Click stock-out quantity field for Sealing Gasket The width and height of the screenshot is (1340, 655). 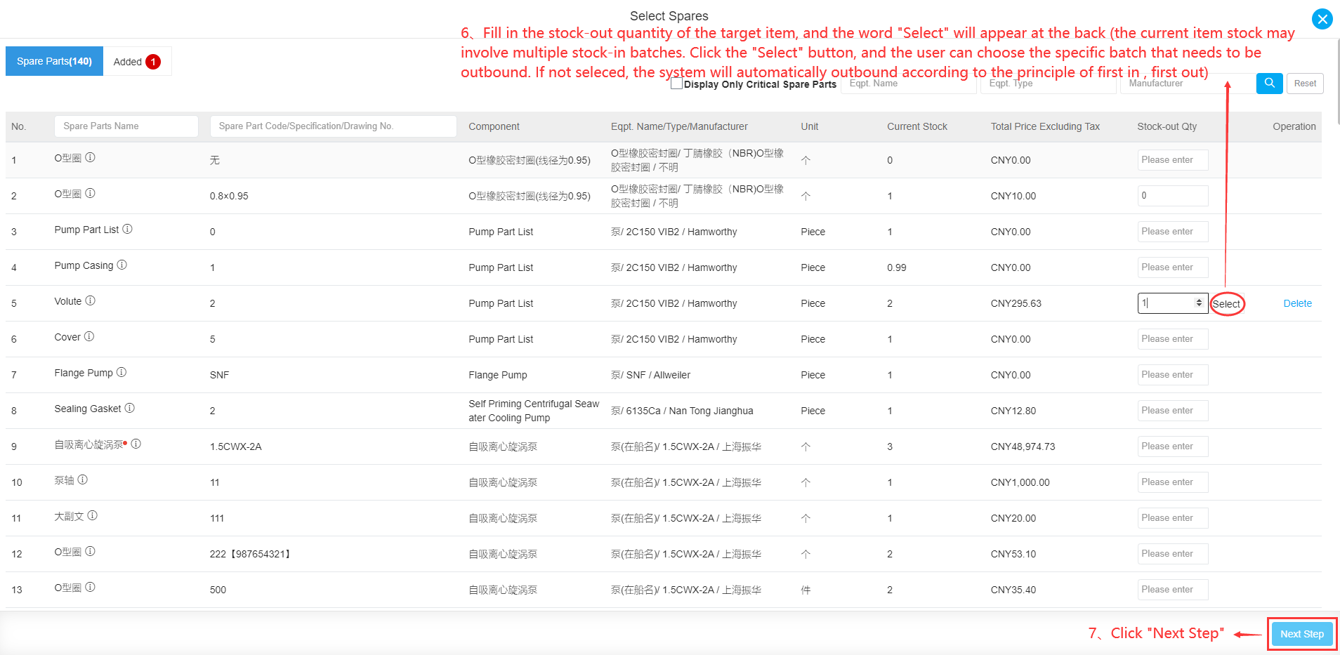pyautogui.click(x=1172, y=411)
